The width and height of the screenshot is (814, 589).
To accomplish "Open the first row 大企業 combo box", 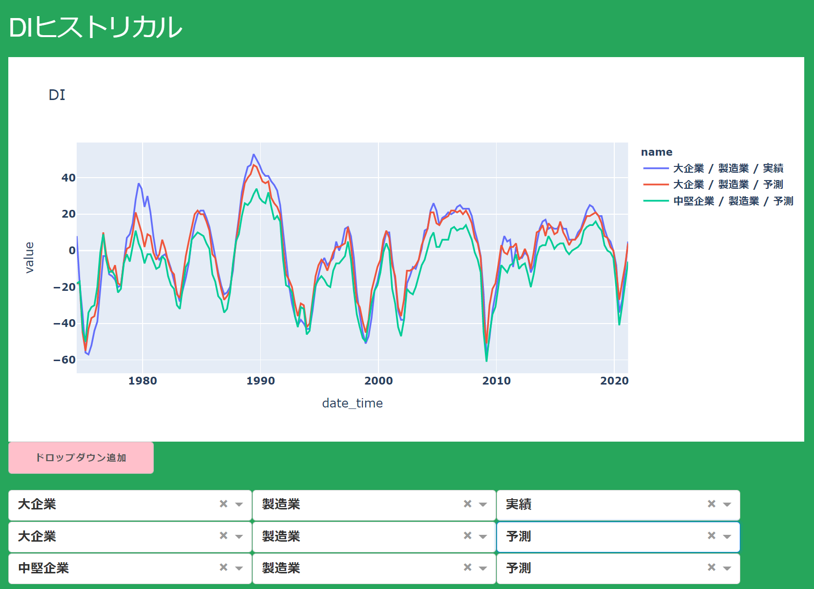I will (x=130, y=505).
